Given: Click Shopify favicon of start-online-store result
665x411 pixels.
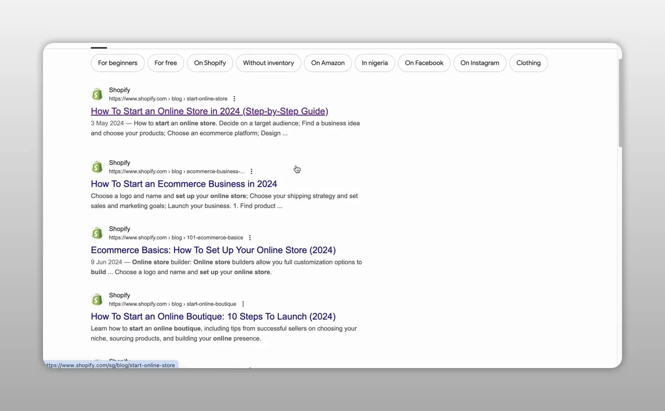Looking at the screenshot, I should tap(97, 94).
